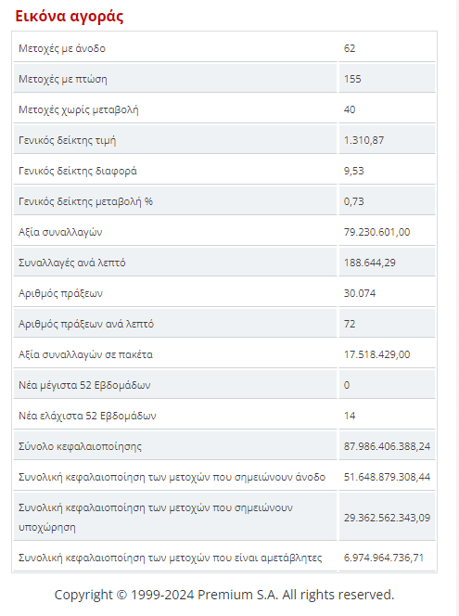Select the Γενικός δείκτης διαφορά label
The height and width of the screenshot is (616, 459).
(x=77, y=171)
